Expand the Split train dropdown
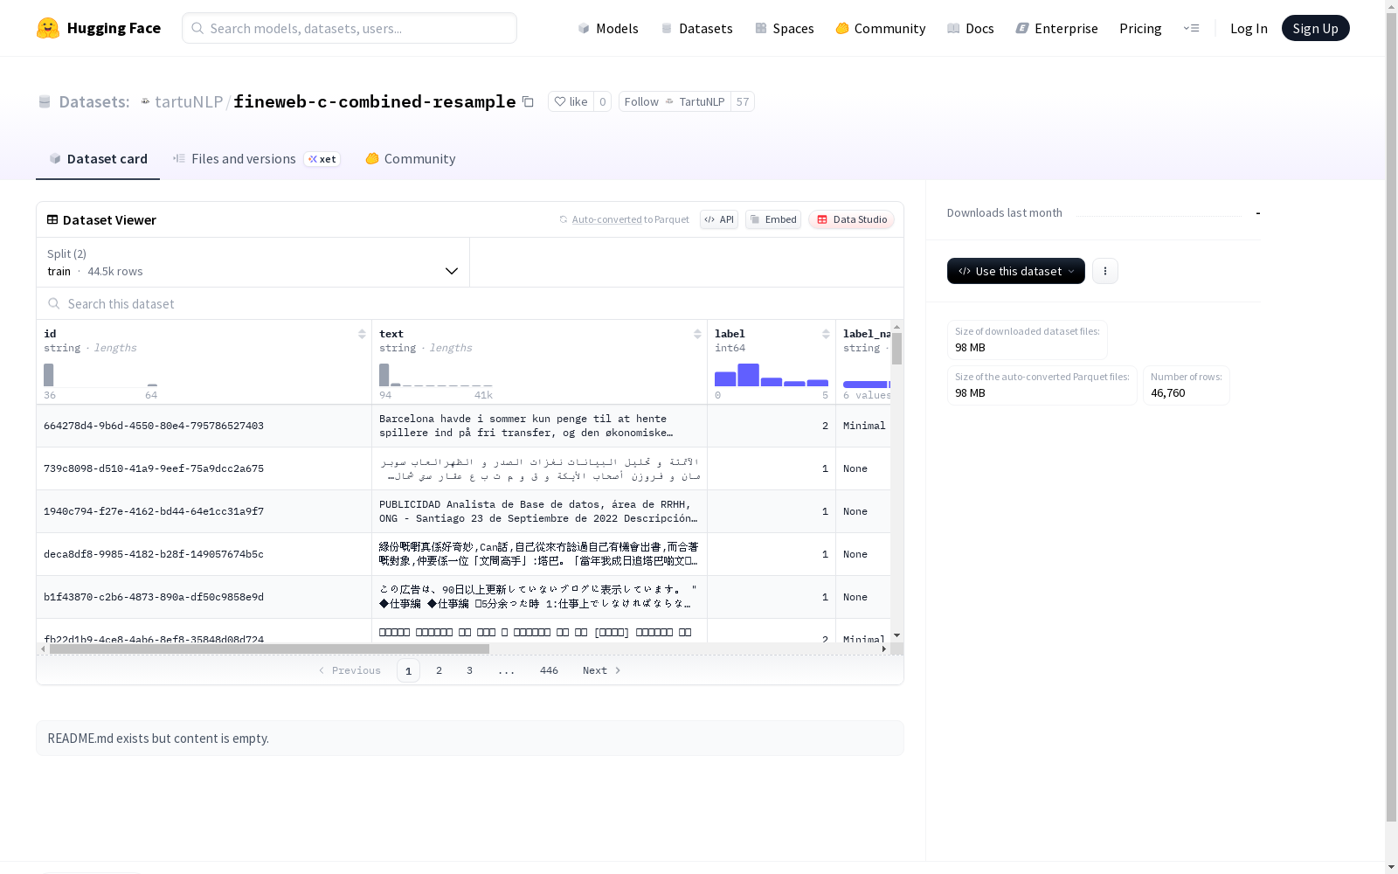The width and height of the screenshot is (1398, 874). tap(253, 262)
